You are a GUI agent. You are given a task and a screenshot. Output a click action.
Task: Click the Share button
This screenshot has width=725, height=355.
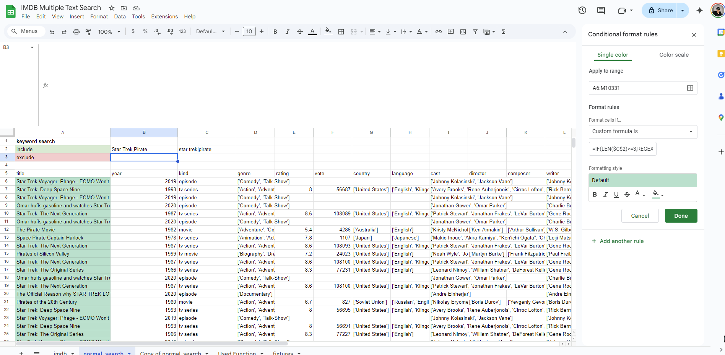click(x=660, y=10)
